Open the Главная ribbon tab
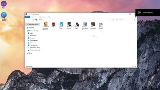This screenshot has height=90, width=160. click(34, 17)
